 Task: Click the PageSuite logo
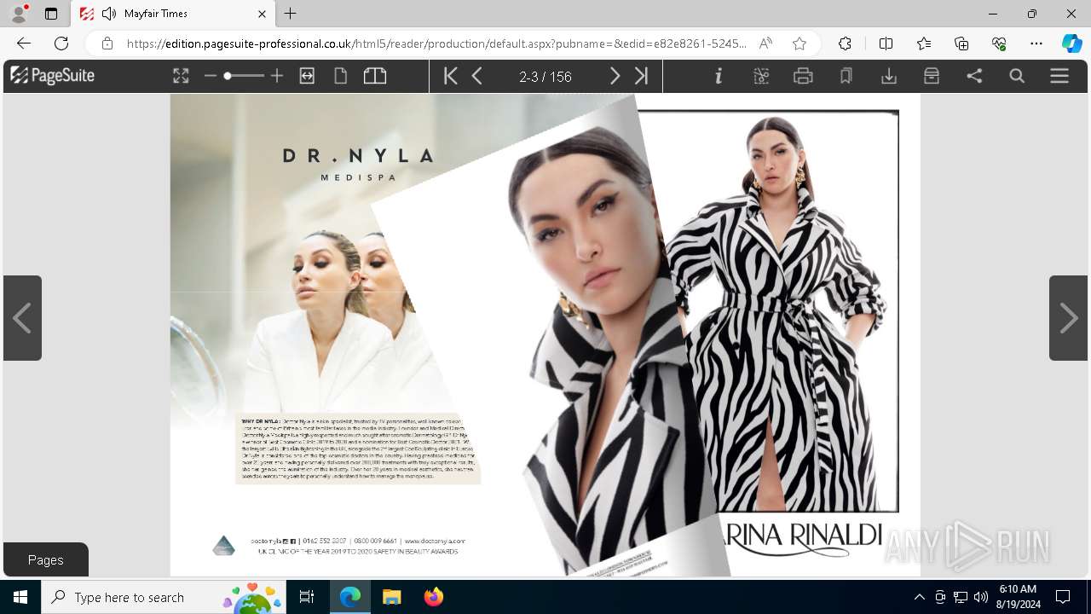(x=52, y=75)
